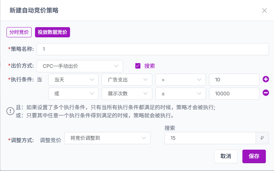
Task: Expand the 当天 time range dropdown
Action: point(73,80)
